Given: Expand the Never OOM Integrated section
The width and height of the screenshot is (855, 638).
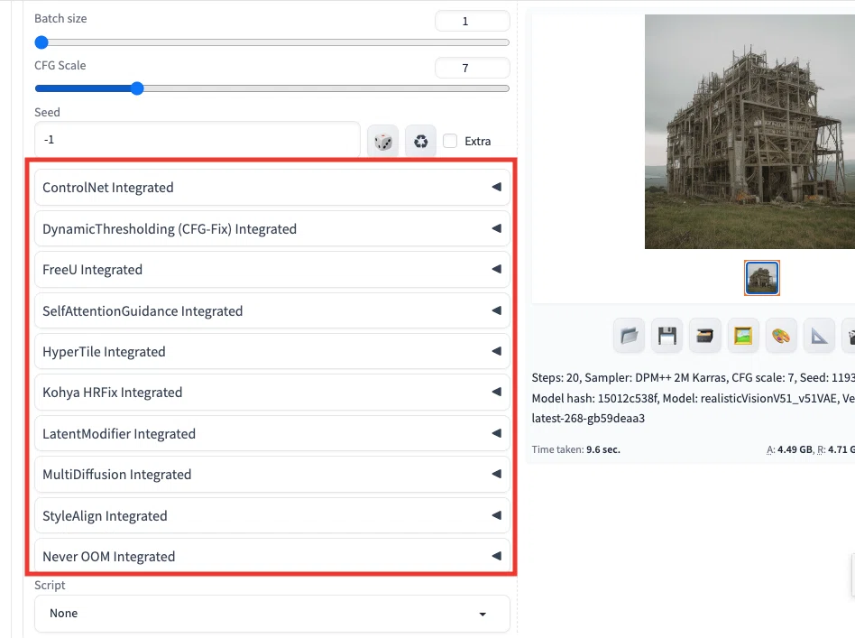Looking at the screenshot, I should pos(272,556).
